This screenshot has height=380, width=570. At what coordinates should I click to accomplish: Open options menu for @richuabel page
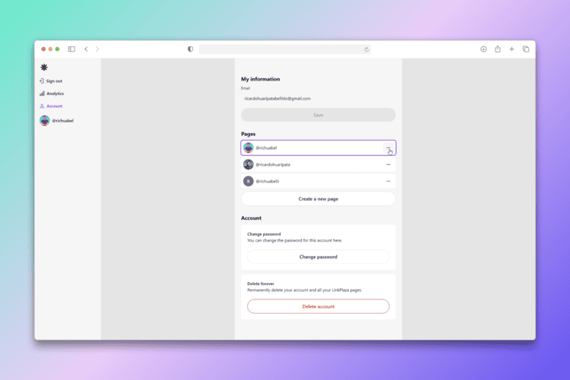pyautogui.click(x=388, y=147)
